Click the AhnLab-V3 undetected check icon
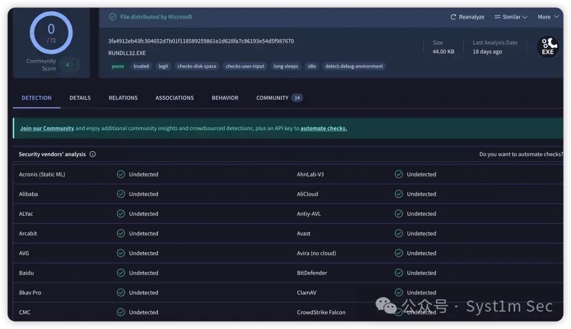The width and height of the screenshot is (571, 329). point(399,175)
